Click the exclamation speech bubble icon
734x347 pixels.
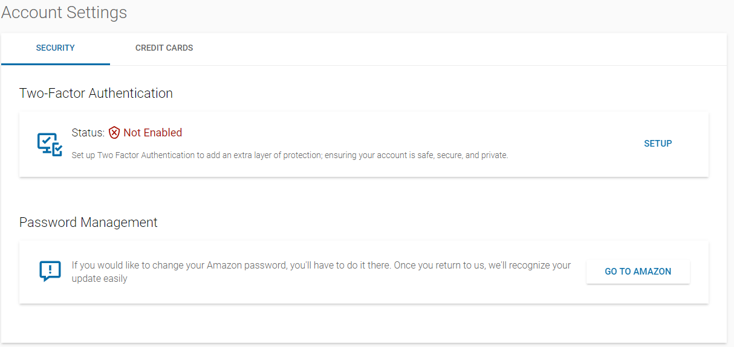pyautogui.click(x=50, y=272)
